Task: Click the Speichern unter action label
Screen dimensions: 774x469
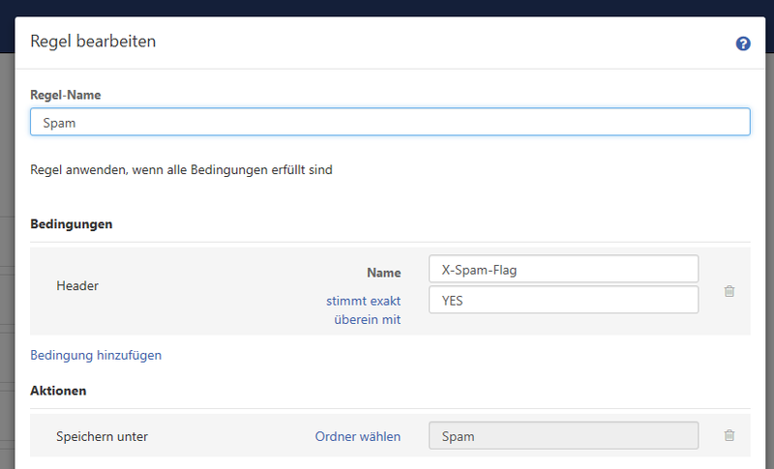Action: pyautogui.click(x=103, y=436)
